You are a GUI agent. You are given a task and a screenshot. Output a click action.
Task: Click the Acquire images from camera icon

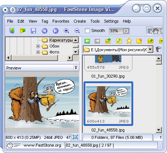pos(12,30)
